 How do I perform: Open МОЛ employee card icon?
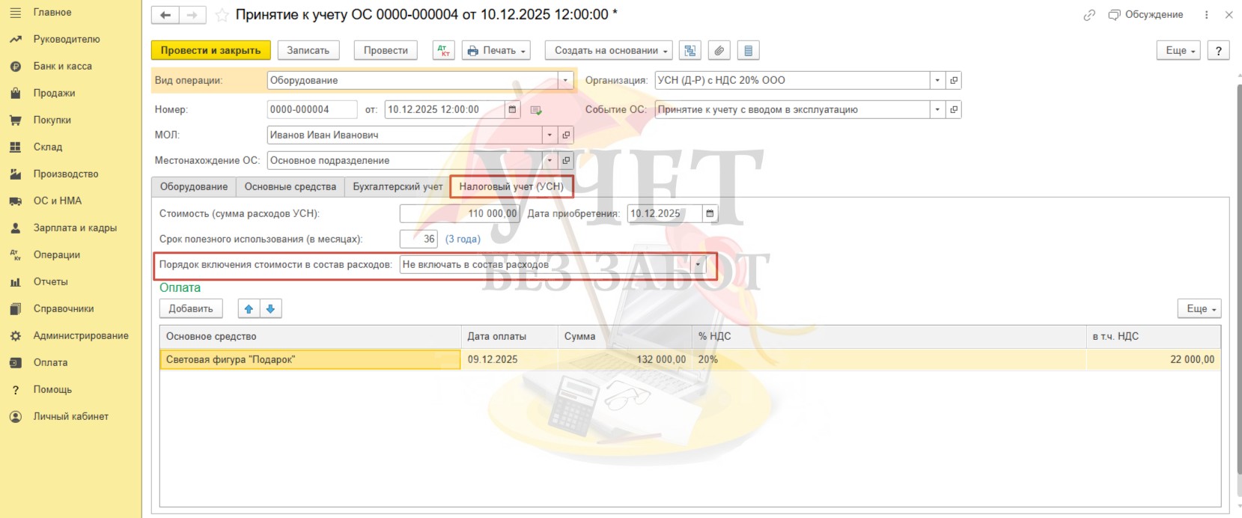coord(566,135)
